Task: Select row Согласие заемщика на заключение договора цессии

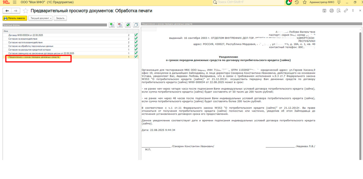Action: [71, 53]
